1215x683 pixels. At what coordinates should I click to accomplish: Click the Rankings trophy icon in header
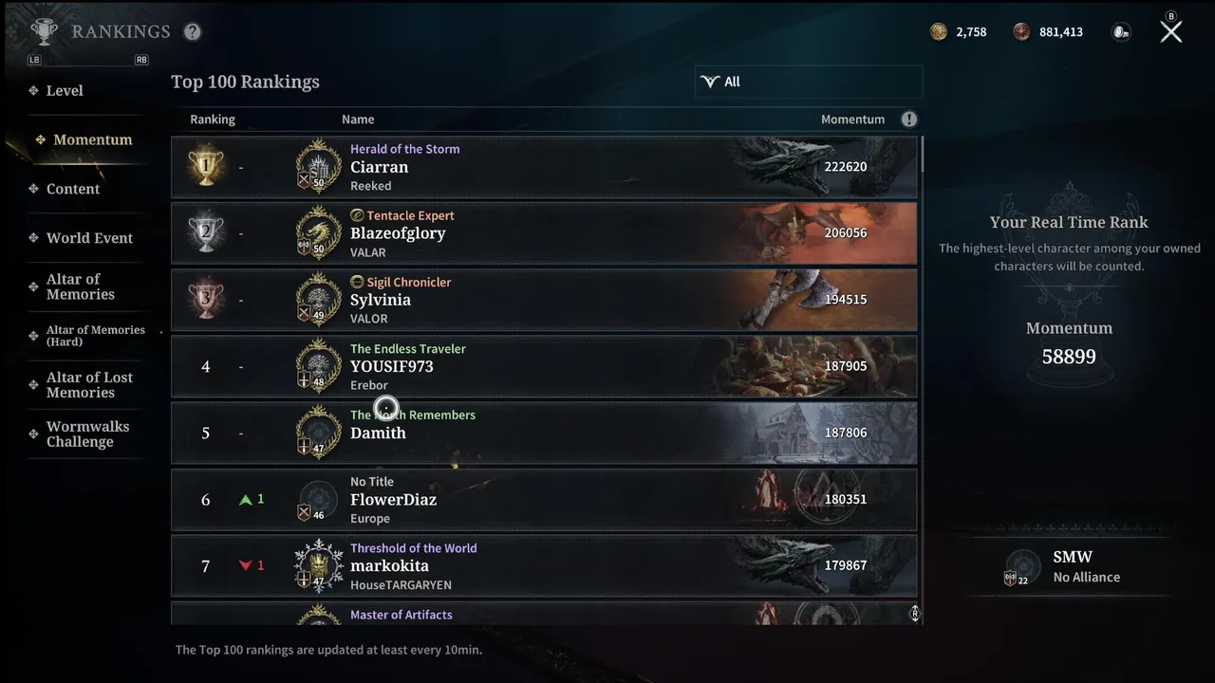click(x=44, y=31)
